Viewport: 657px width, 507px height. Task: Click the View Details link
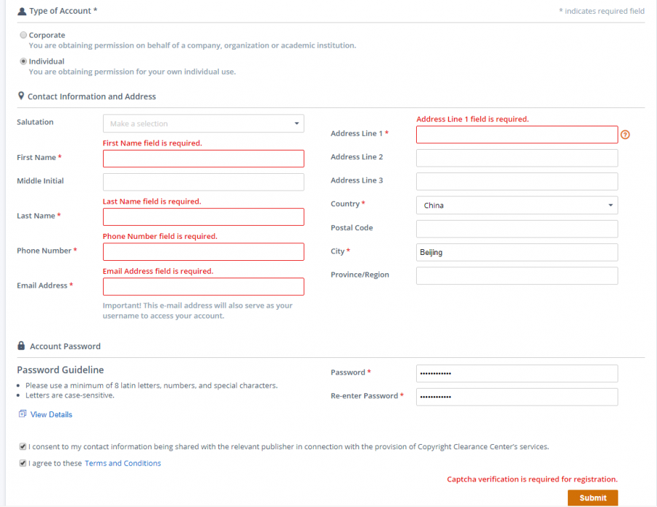pos(51,414)
